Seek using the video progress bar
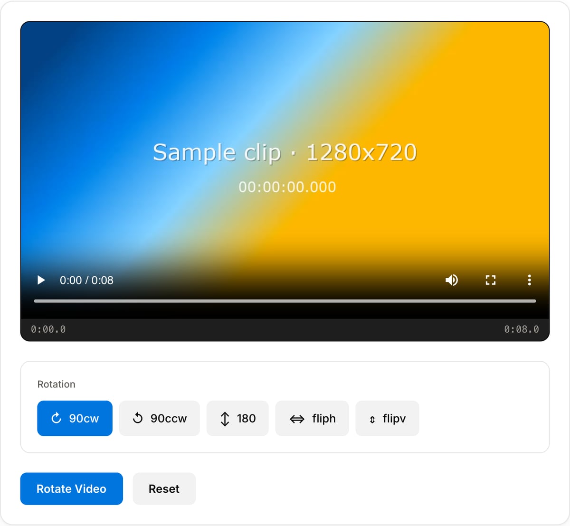 pyautogui.click(x=285, y=301)
